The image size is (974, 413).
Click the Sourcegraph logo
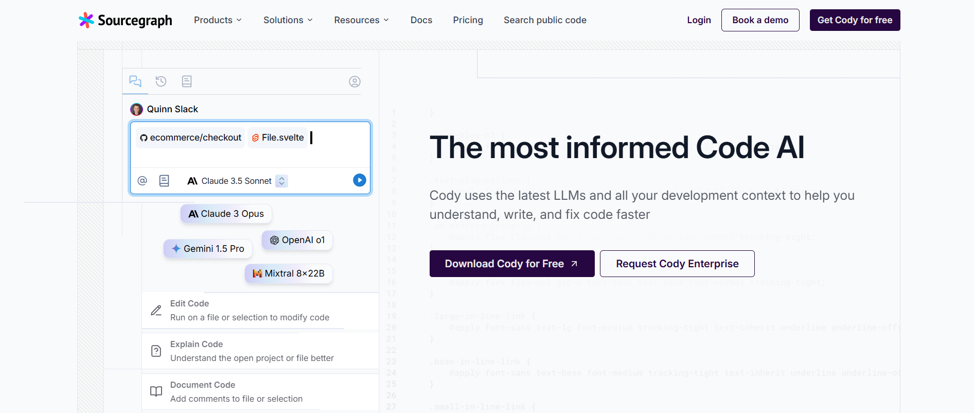click(126, 20)
